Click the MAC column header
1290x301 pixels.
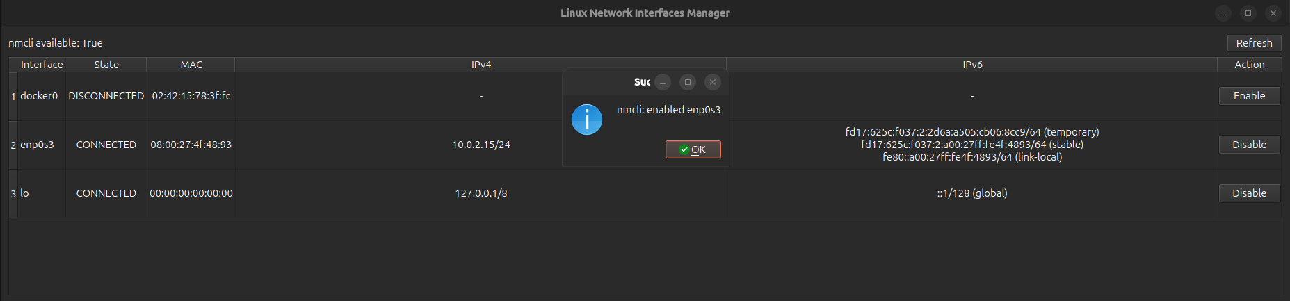(x=191, y=65)
